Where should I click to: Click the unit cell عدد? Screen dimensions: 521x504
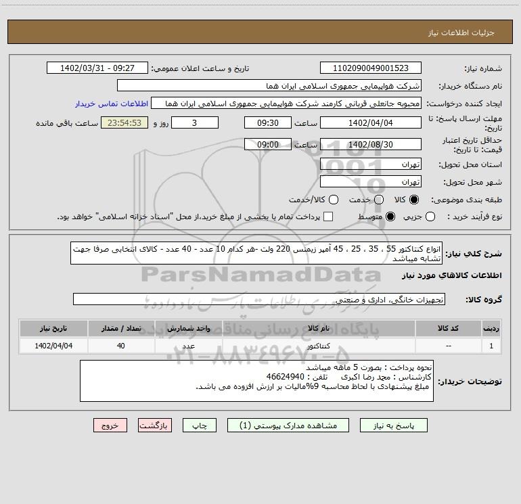coord(188,346)
